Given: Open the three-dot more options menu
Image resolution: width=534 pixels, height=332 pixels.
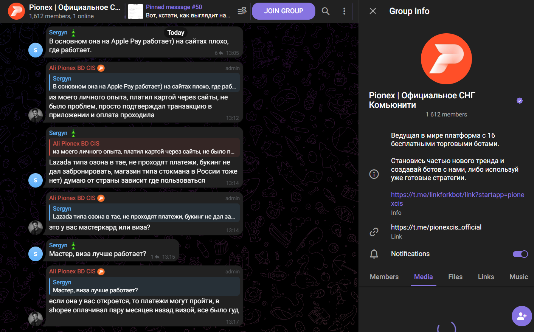Looking at the screenshot, I should point(344,11).
